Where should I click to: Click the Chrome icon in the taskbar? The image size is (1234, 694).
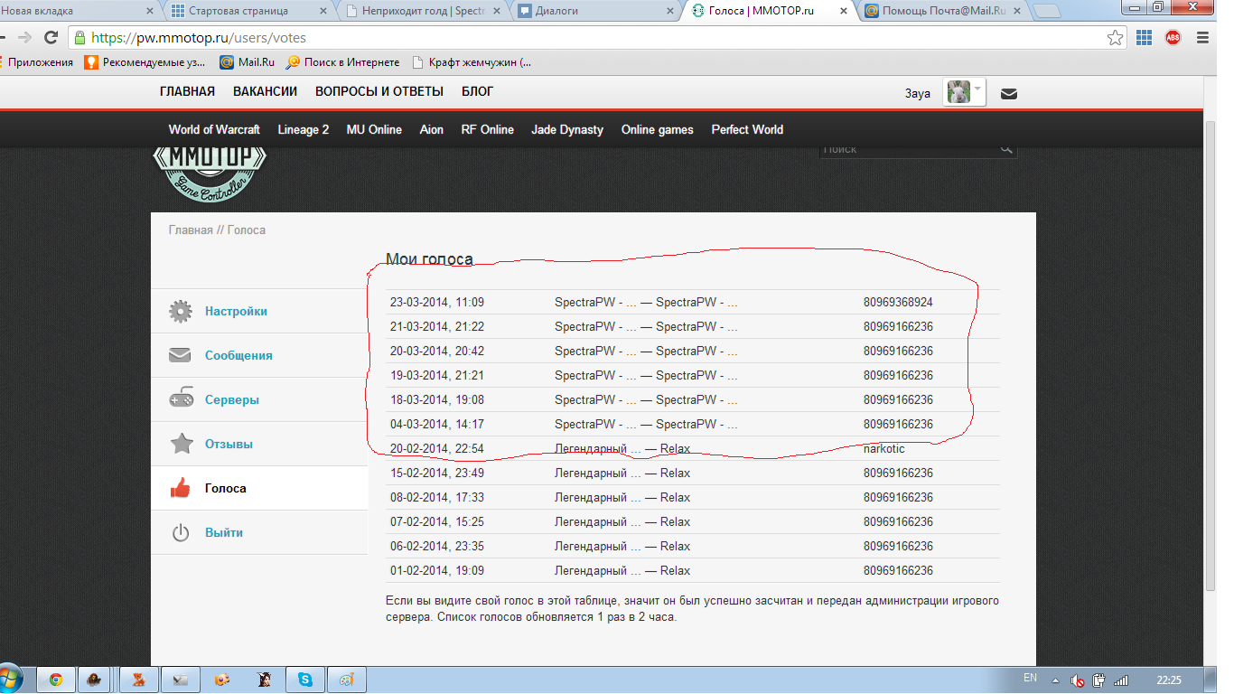tap(56, 680)
